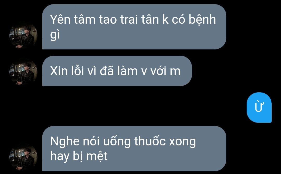Screen dimensions: 281x174
Task: Open the avatar beside the "Yên tâm tao trai tân" message
Action: pos(23,36)
